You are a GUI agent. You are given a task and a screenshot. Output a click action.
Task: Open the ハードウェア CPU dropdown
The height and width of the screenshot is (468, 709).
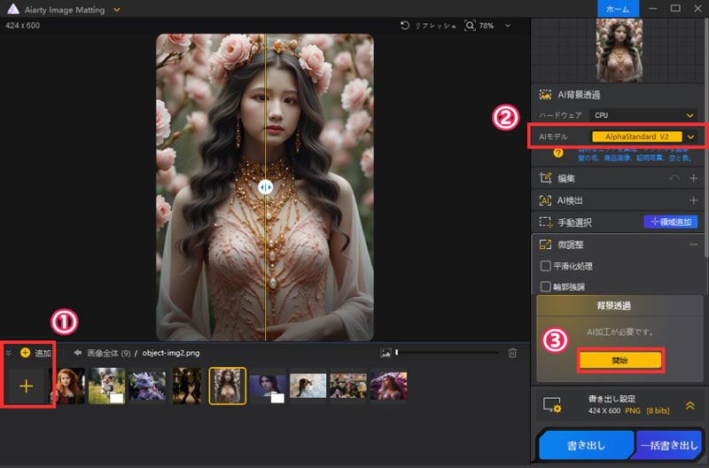(643, 115)
